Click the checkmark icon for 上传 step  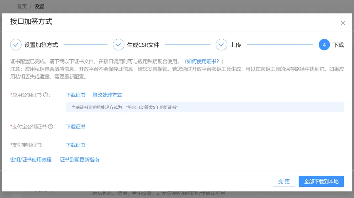click(x=221, y=45)
